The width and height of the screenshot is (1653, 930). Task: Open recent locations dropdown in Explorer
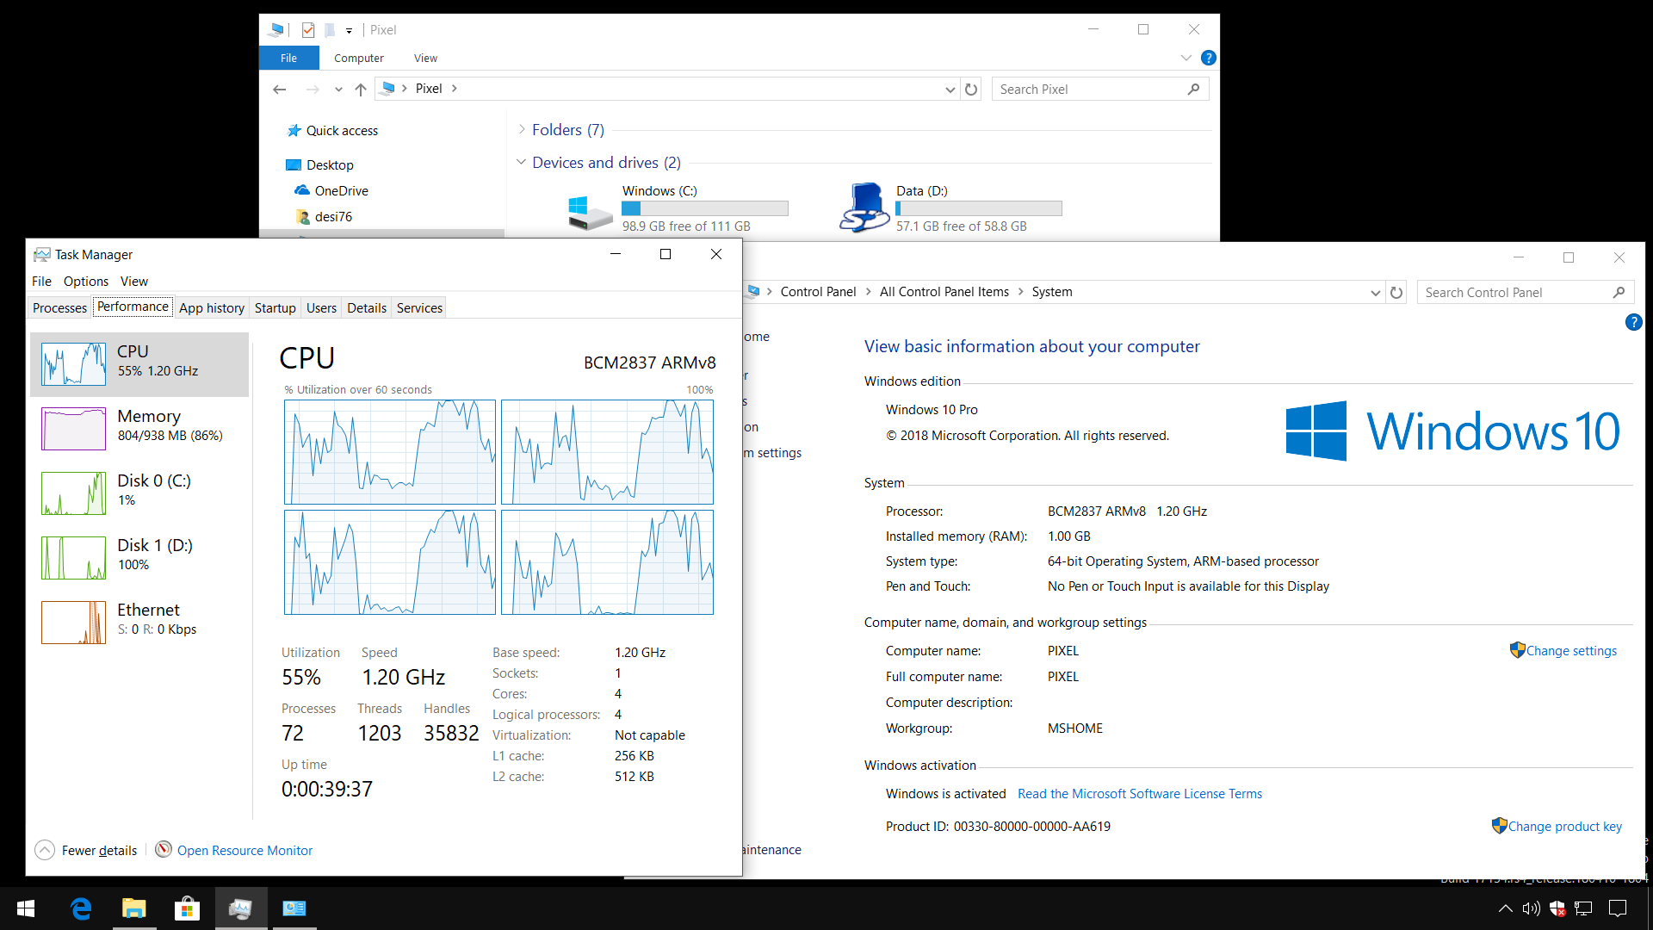click(x=338, y=90)
